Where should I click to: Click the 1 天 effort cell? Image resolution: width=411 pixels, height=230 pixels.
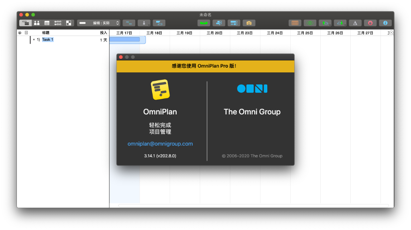tap(104, 40)
